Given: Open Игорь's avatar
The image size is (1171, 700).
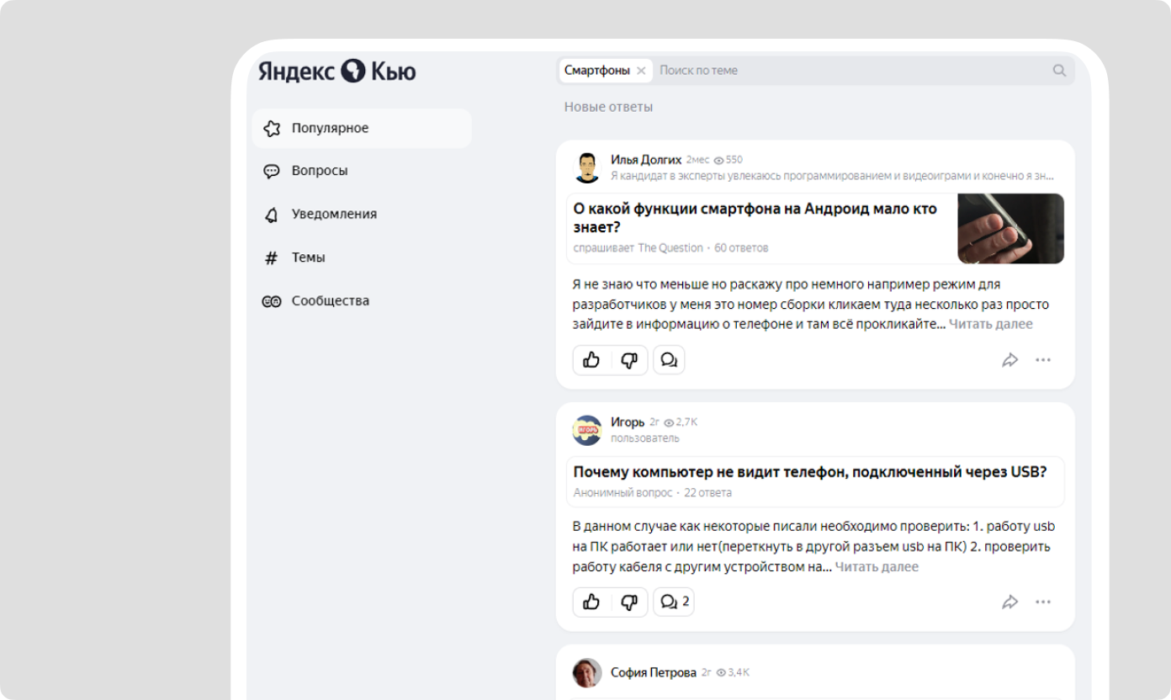Looking at the screenshot, I should coord(587,430).
